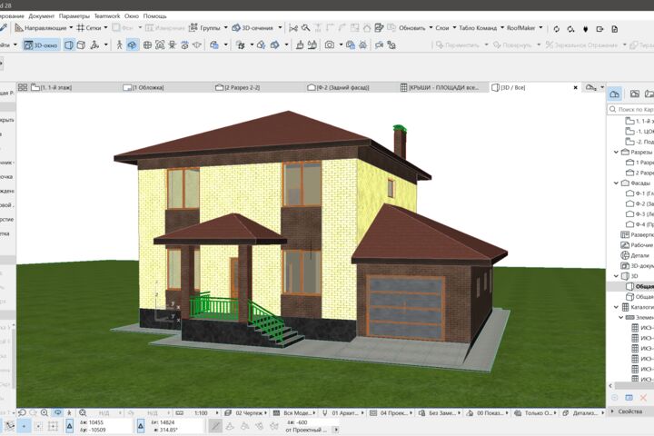Open the Только О... filter dropdown
This screenshot has height=436, width=654.
click(x=535, y=413)
